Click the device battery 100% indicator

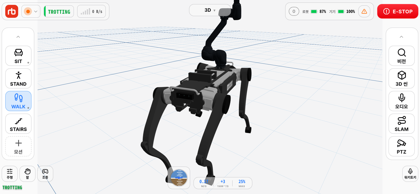click(x=342, y=12)
